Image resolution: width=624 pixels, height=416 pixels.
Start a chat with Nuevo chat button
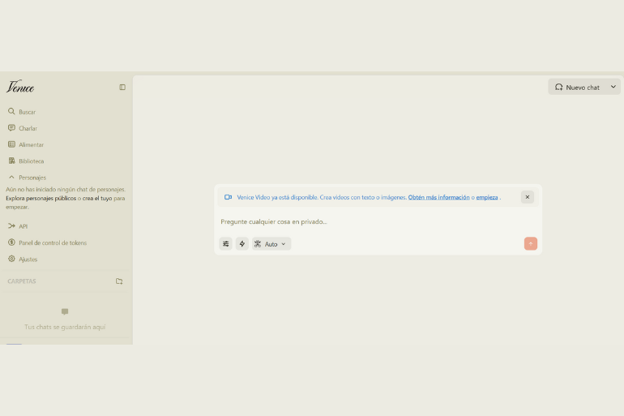click(577, 87)
